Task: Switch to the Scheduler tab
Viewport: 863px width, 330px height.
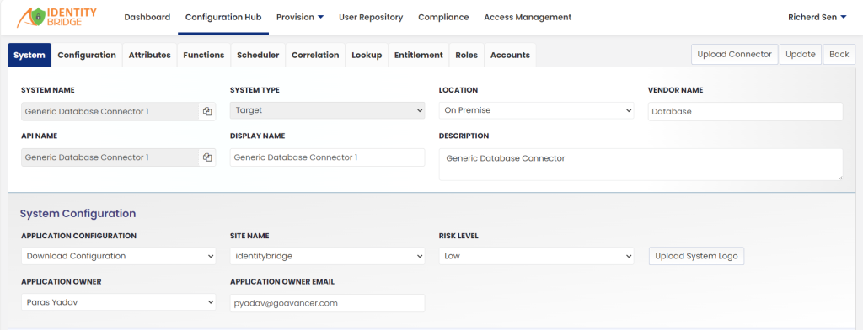Action: 258,55
